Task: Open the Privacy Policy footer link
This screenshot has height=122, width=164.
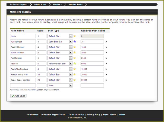Action: [x=93, y=114]
